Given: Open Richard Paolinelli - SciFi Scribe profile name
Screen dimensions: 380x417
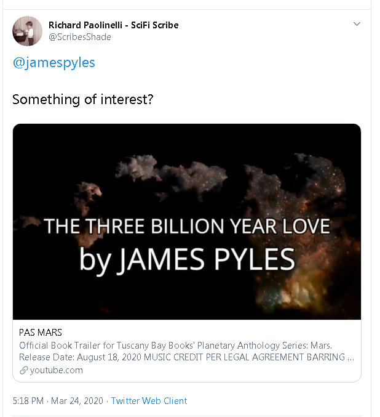Looking at the screenshot, I should 113,25.
